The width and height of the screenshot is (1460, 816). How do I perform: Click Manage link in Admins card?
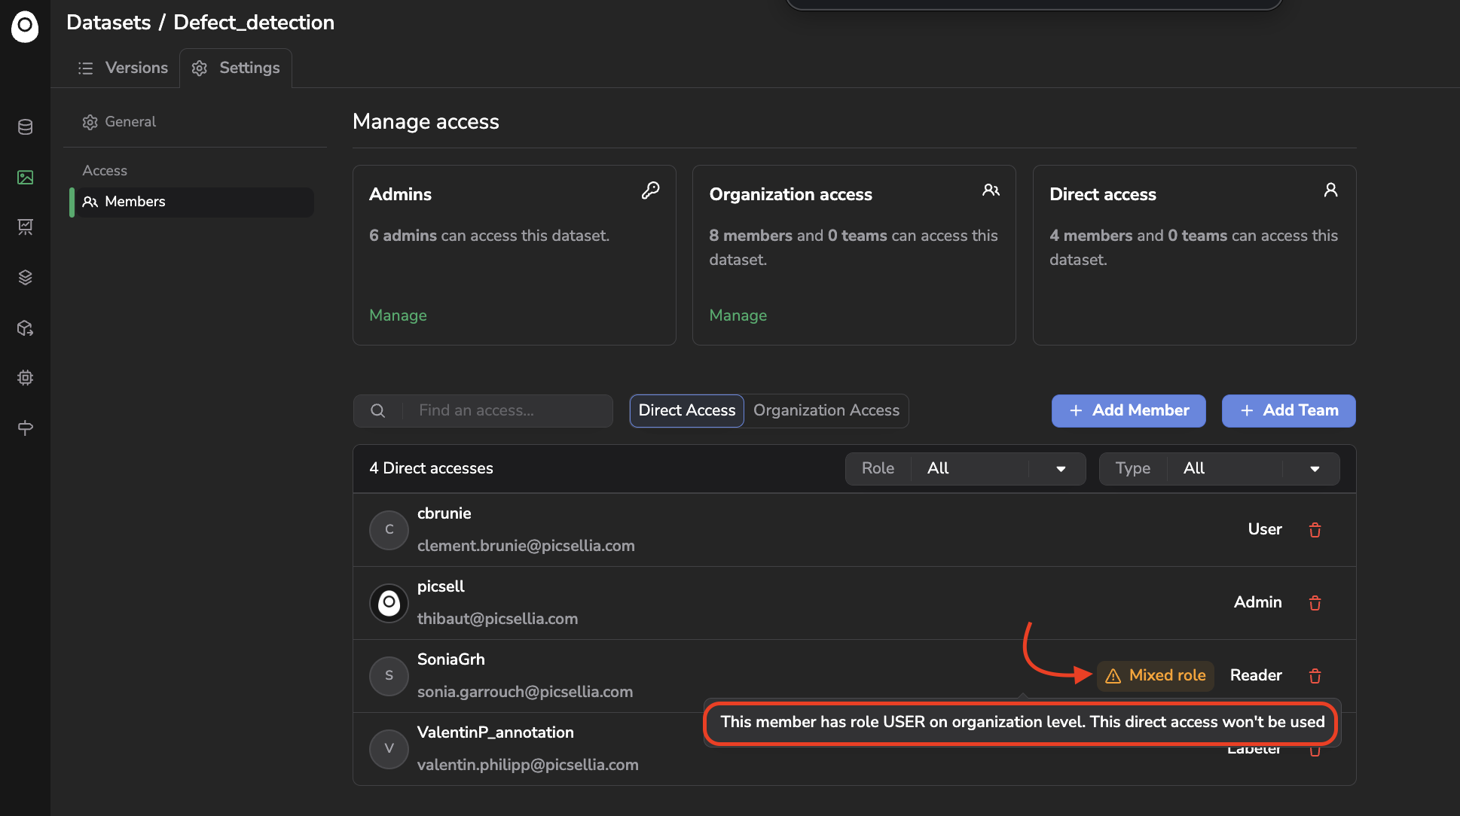pyautogui.click(x=398, y=315)
